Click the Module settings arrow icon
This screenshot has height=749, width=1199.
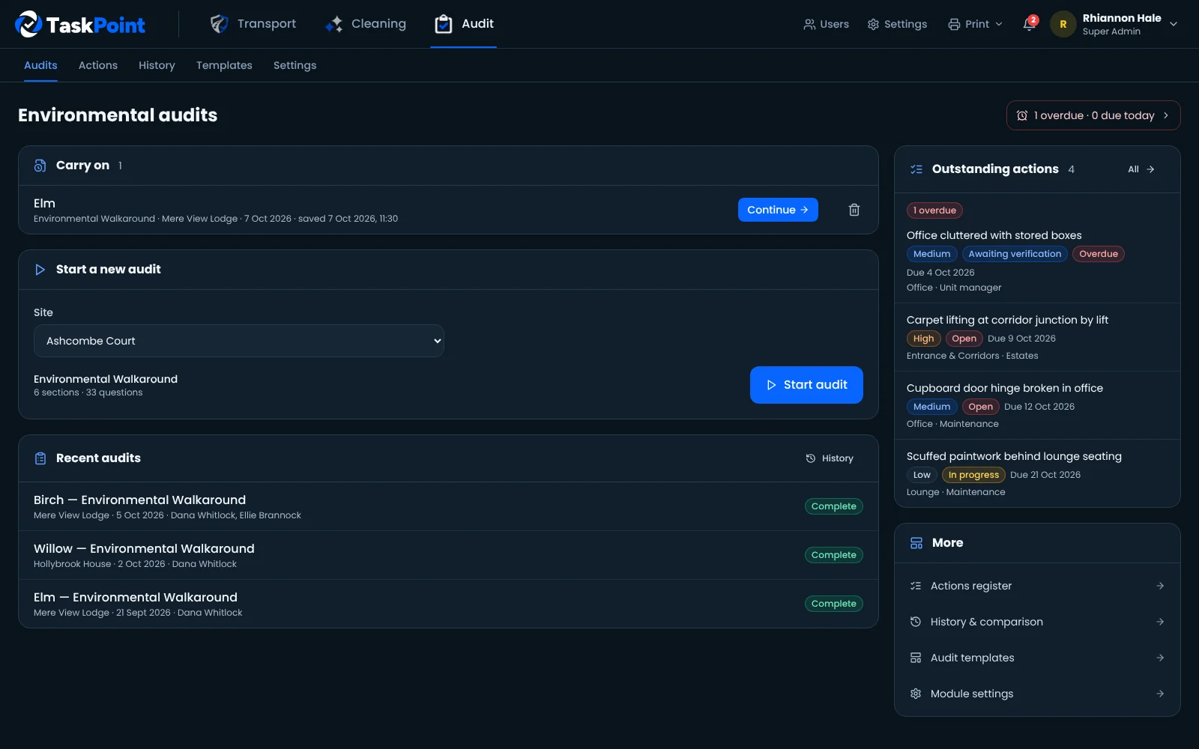[x=1160, y=694]
